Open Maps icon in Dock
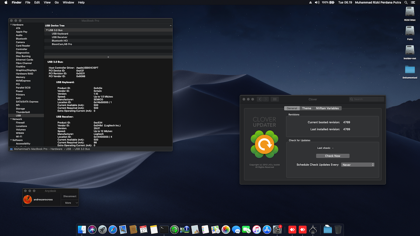The width and height of the screenshot is (420, 236). click(215, 229)
